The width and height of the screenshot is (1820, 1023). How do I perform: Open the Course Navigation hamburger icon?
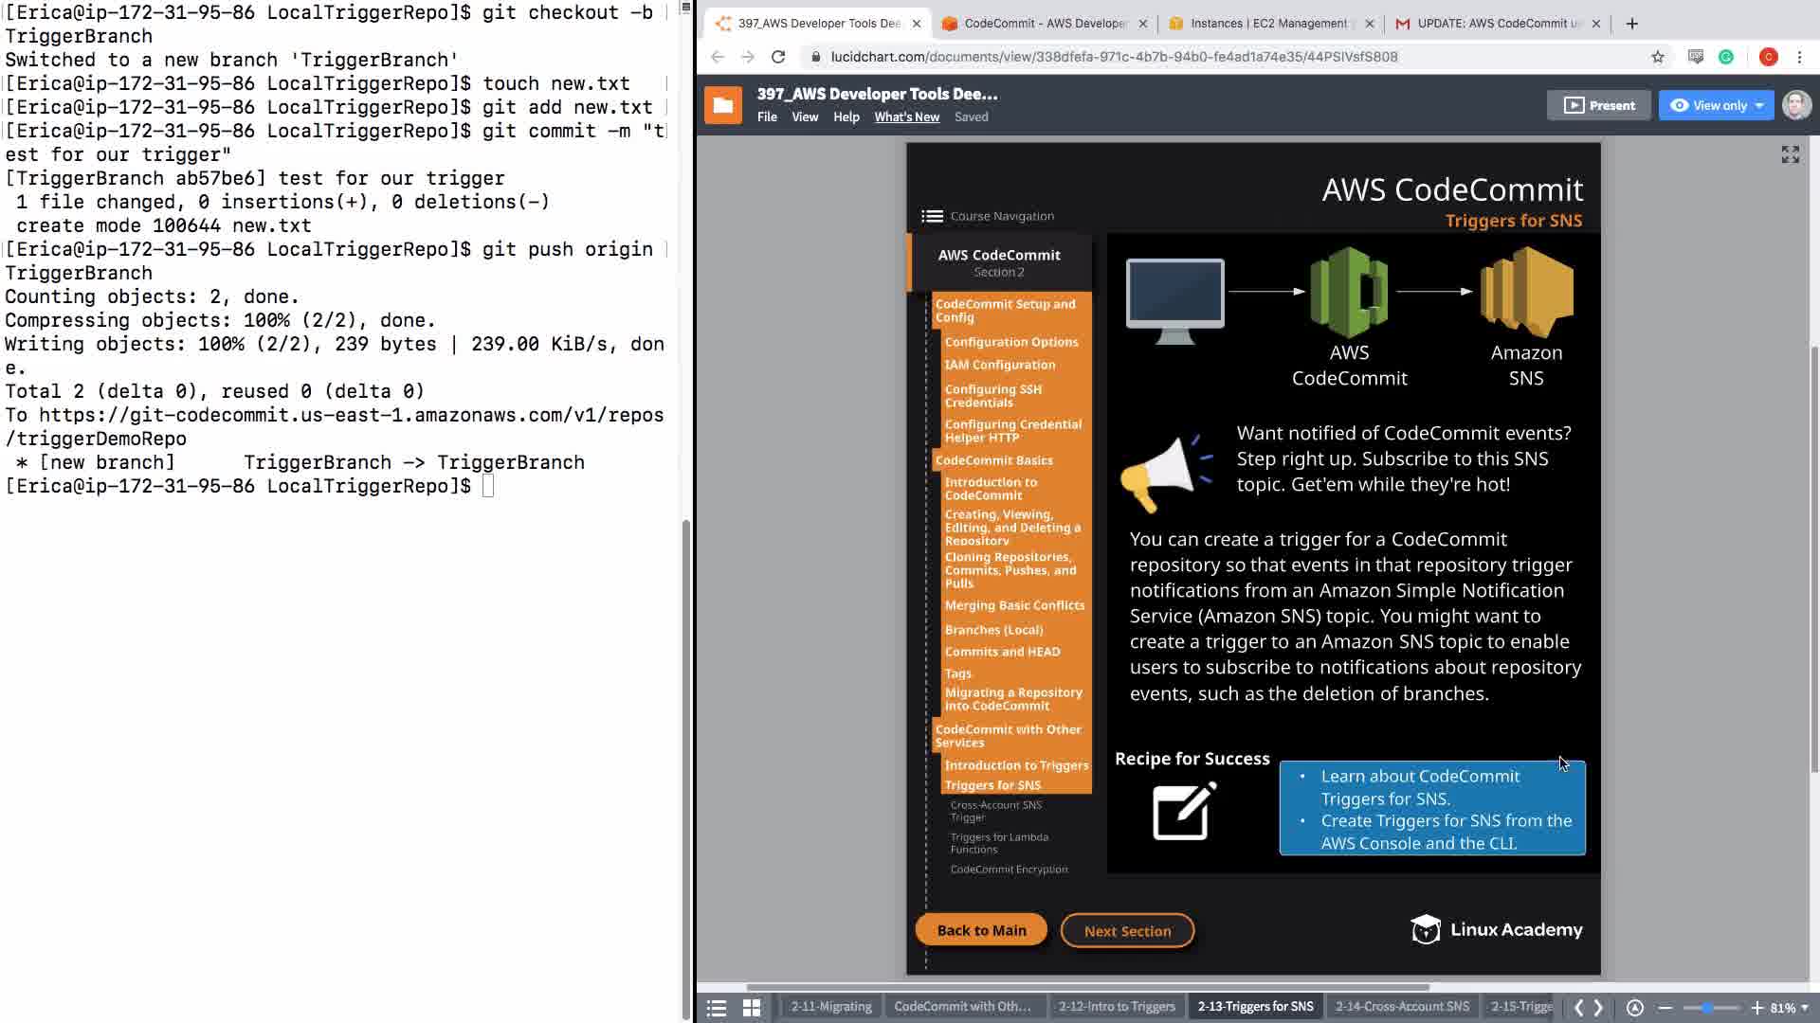pos(932,216)
